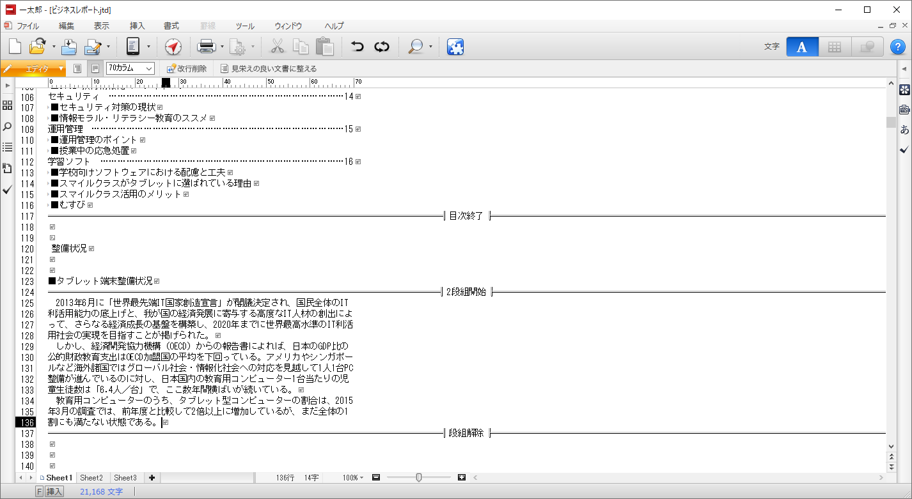The image size is (912, 499).
Task: Open sidebar document compare icon
Action: (7, 169)
